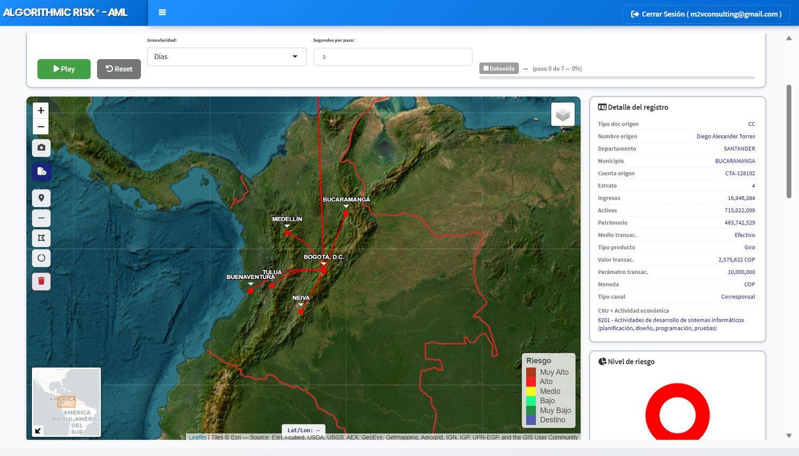Start animation with Play button

64,69
